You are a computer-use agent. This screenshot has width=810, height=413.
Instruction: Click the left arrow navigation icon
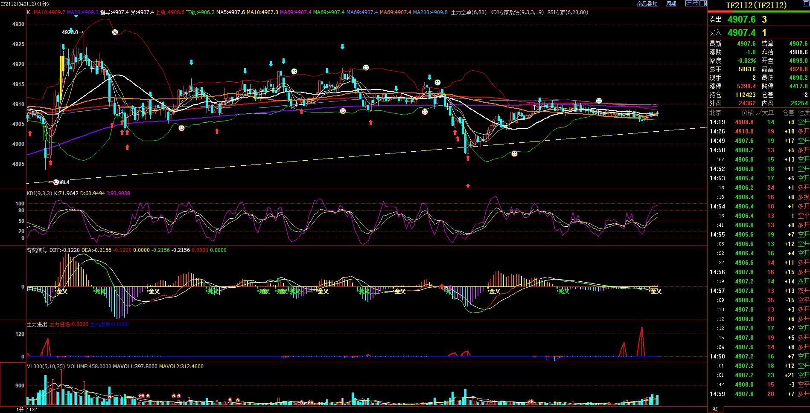pos(688,3)
